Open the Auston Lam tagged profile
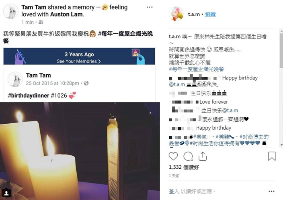This screenshot has width=283, height=200. click(66, 14)
